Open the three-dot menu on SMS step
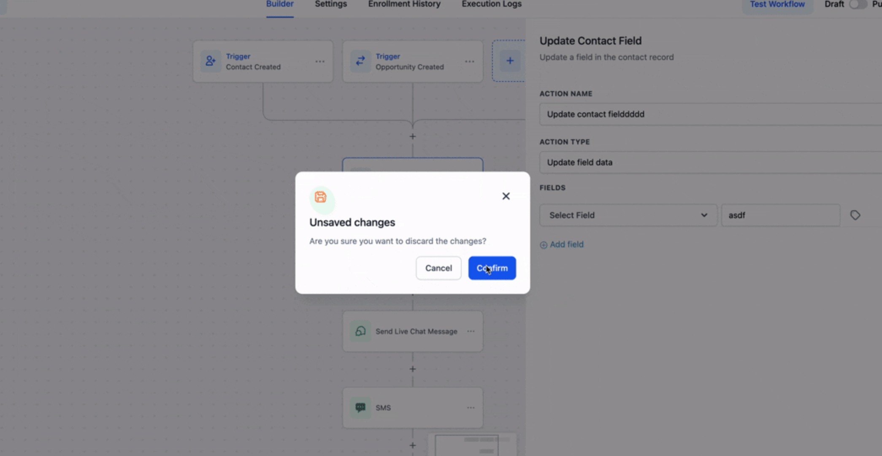882x456 pixels. (471, 408)
